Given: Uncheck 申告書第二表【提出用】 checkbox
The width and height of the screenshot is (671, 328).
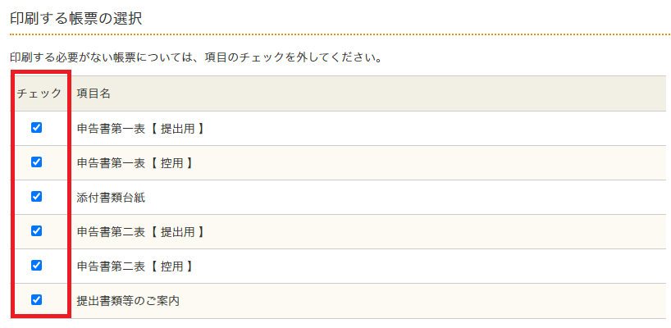Looking at the screenshot, I should pyautogui.click(x=36, y=230).
